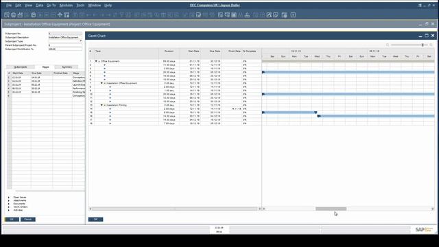Click the Parent Subproject/Project No. field
Screen dimensions: 439x247
[x=65, y=45]
